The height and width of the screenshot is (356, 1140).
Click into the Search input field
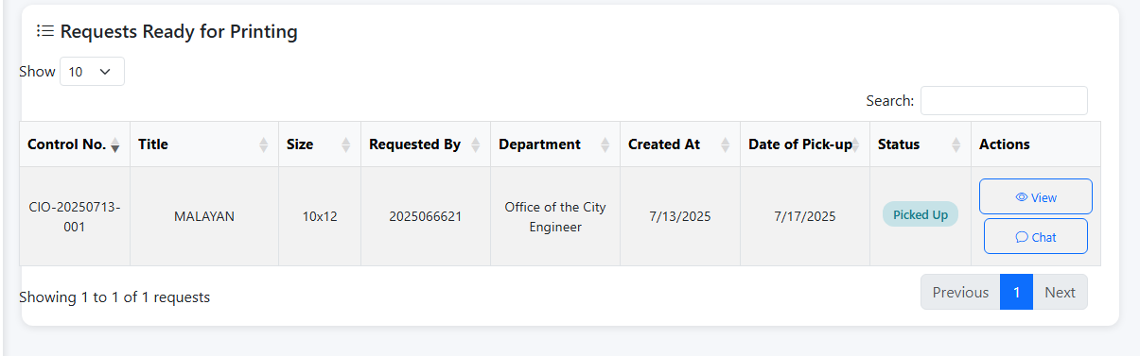click(x=1004, y=101)
